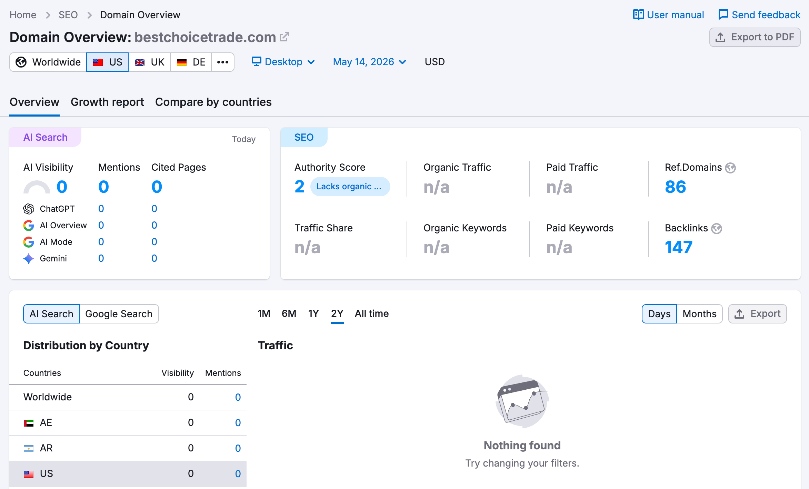This screenshot has height=489, width=809.
Task: Switch chart source to AI Search
Action: [x=51, y=314]
